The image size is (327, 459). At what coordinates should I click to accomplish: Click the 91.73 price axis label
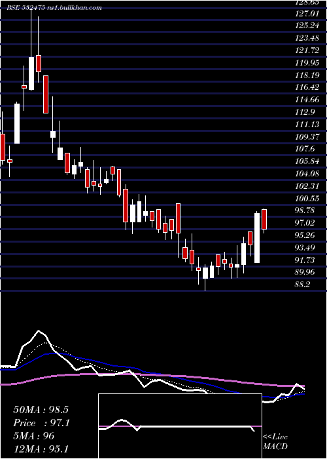click(305, 260)
